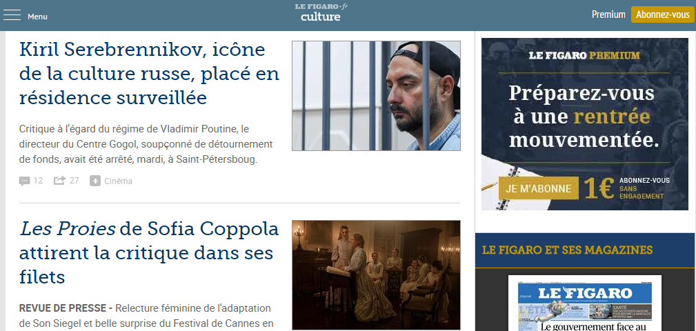Open the Premium link in header
This screenshot has height=331, width=696.
608,14
